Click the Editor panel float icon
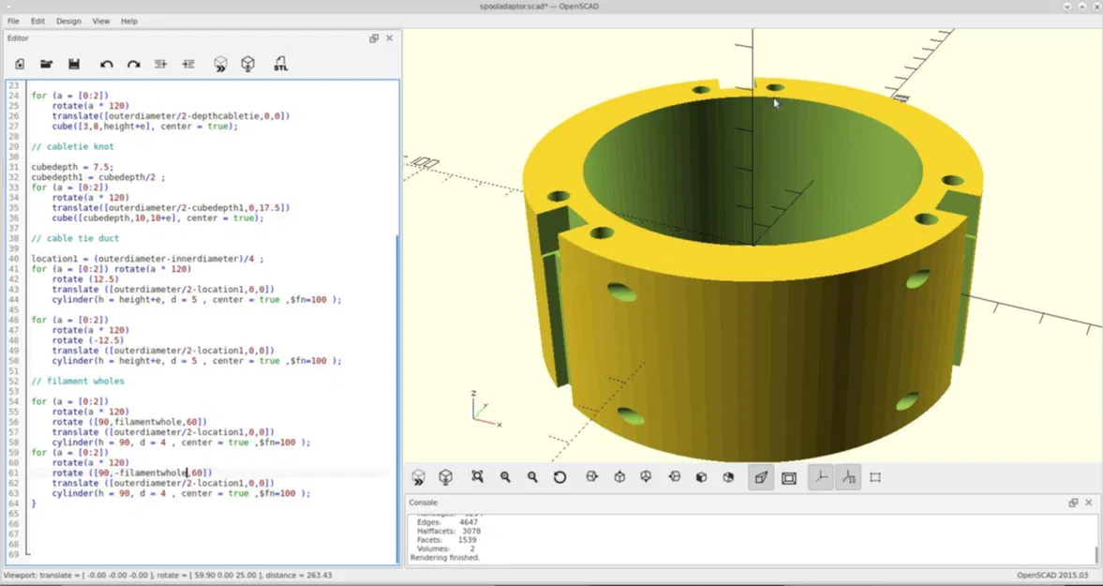The width and height of the screenshot is (1103, 586). [x=373, y=38]
